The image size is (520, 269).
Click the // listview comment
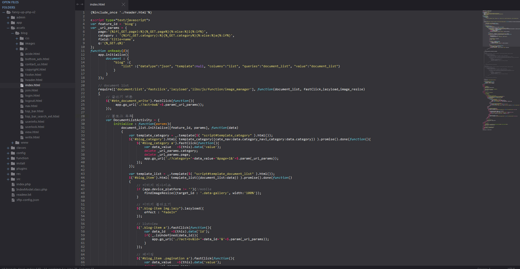[x=147, y=224]
